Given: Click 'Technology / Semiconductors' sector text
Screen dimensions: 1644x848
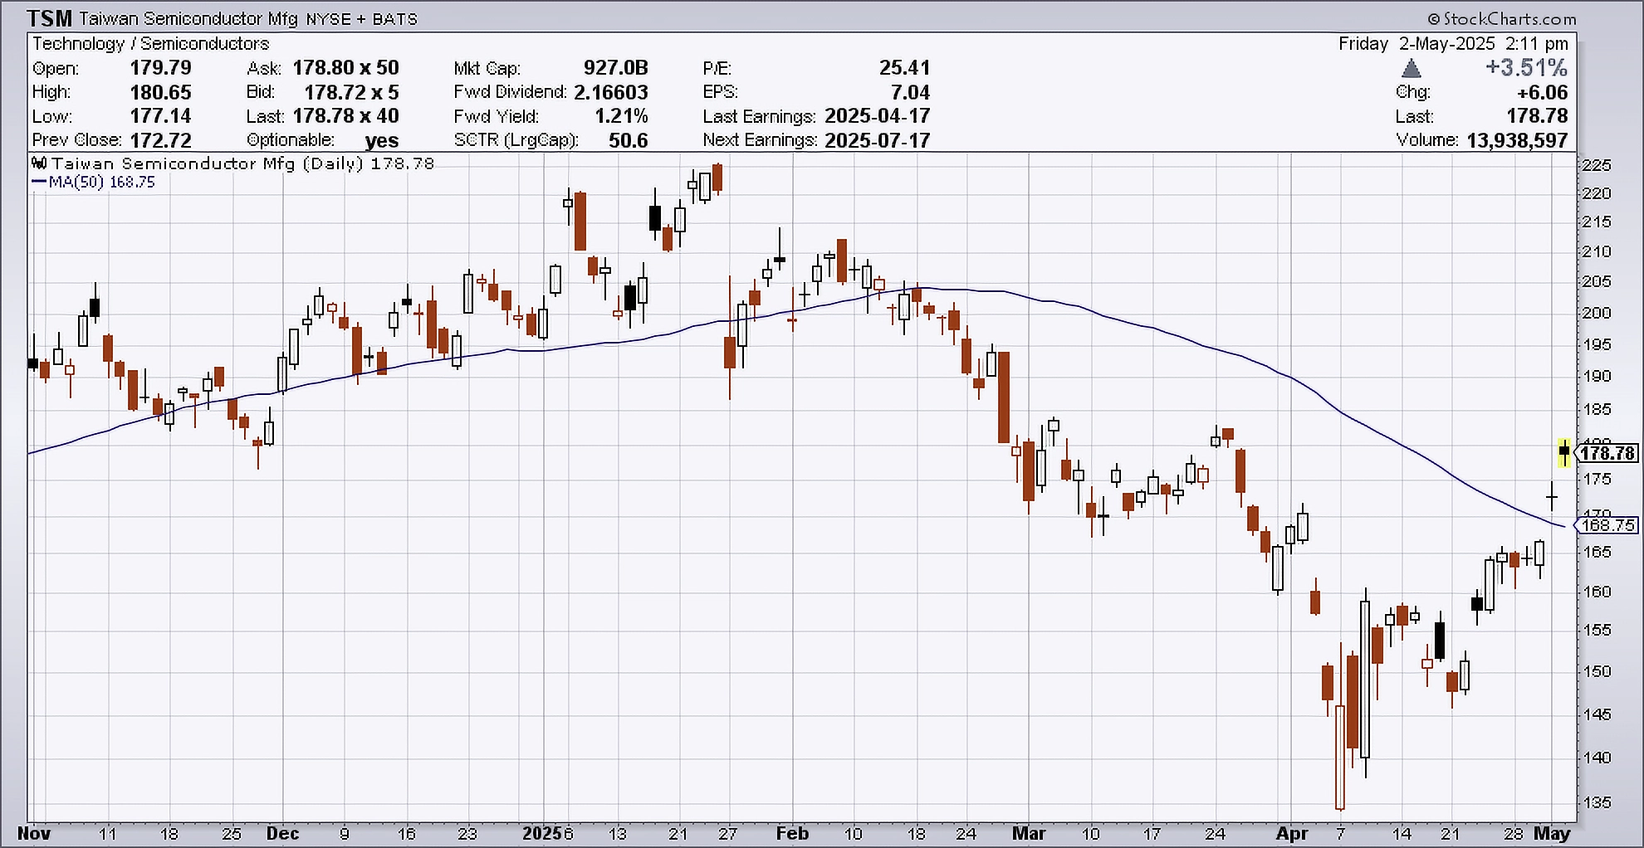Looking at the screenshot, I should [151, 44].
